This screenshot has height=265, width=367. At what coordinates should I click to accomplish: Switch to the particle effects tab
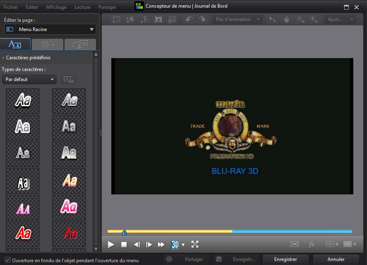click(48, 44)
